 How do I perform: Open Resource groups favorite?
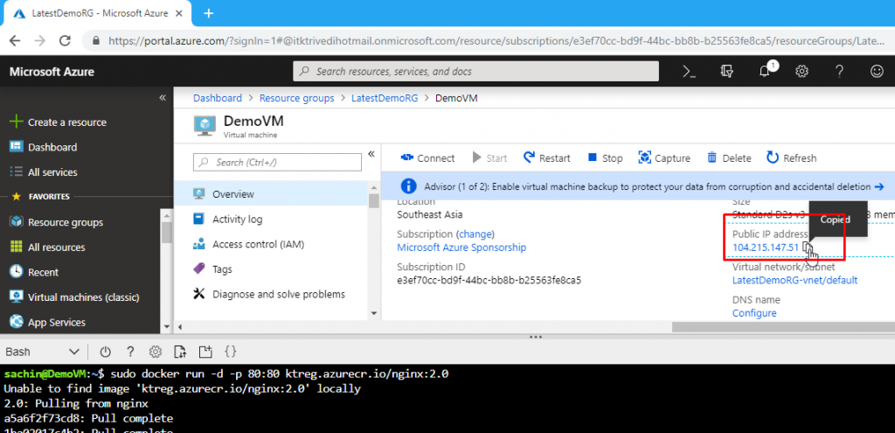click(57, 222)
